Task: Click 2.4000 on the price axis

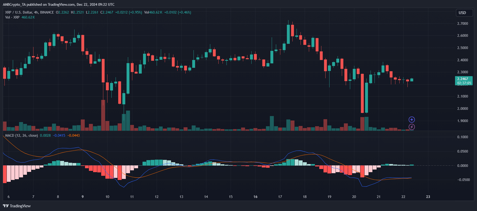Action: coord(463,60)
